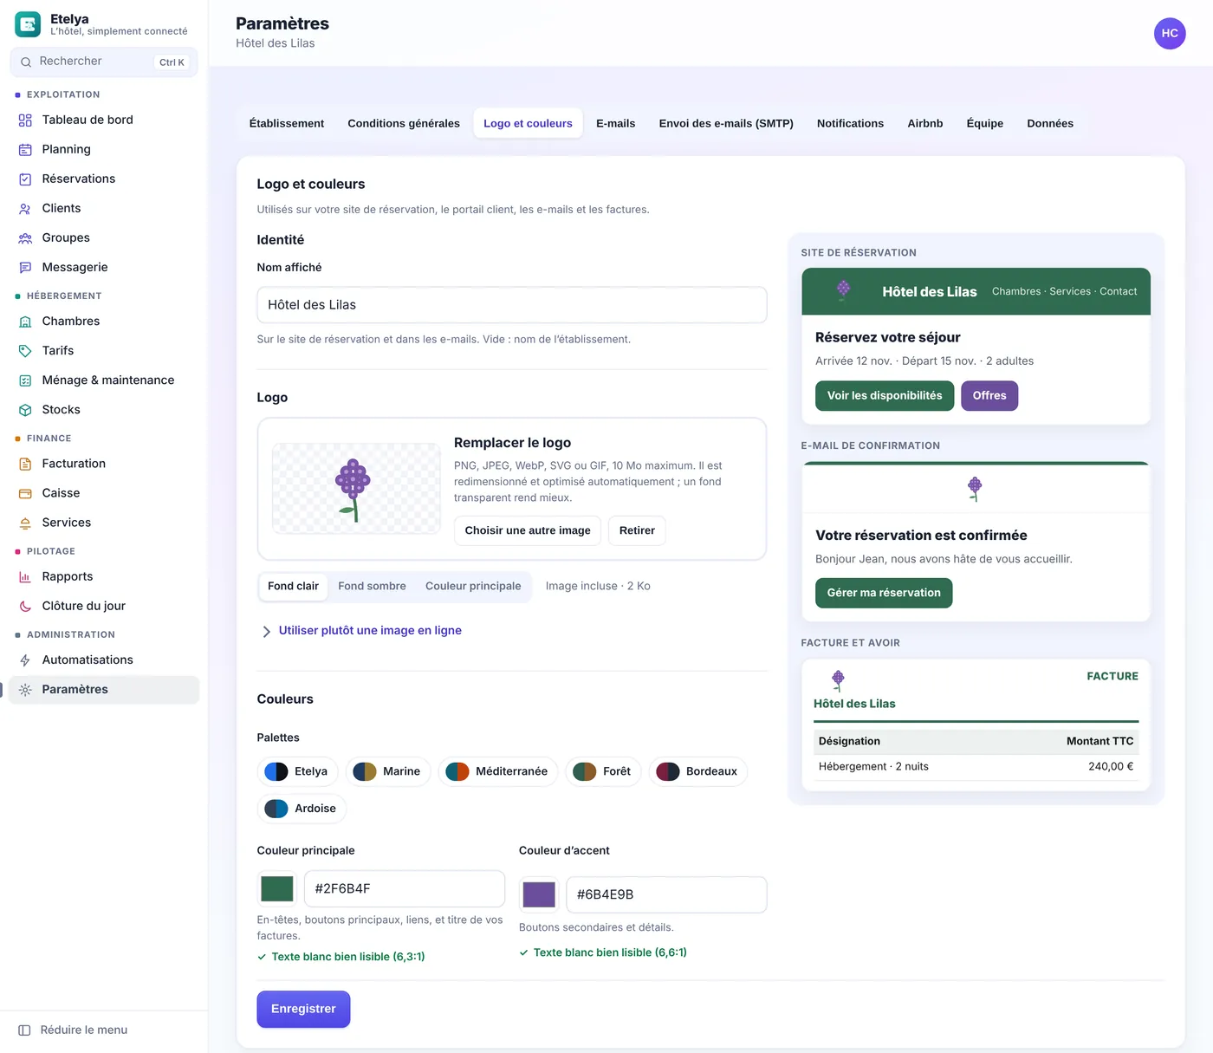This screenshot has height=1053, width=1213.
Task: Click Choisir une autre image
Action: click(x=528, y=530)
